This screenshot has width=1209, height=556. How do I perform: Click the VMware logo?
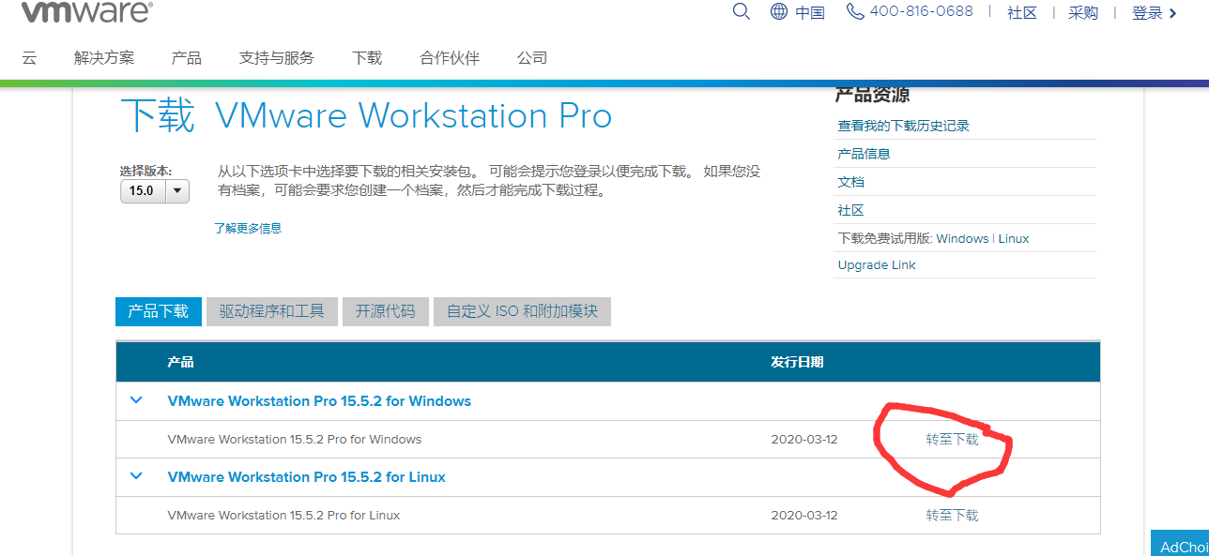pos(86,11)
